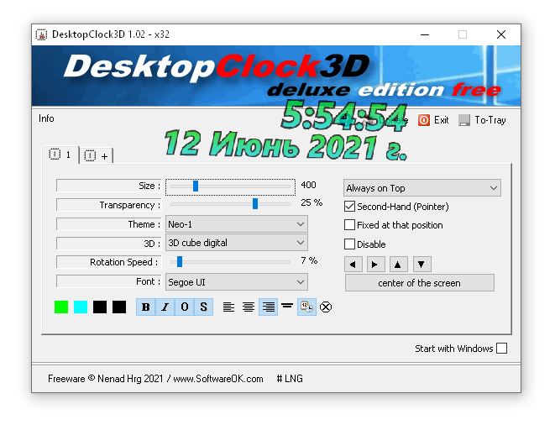Open the Info menu
Viewport: 555px width, 425px height.
click(46, 118)
